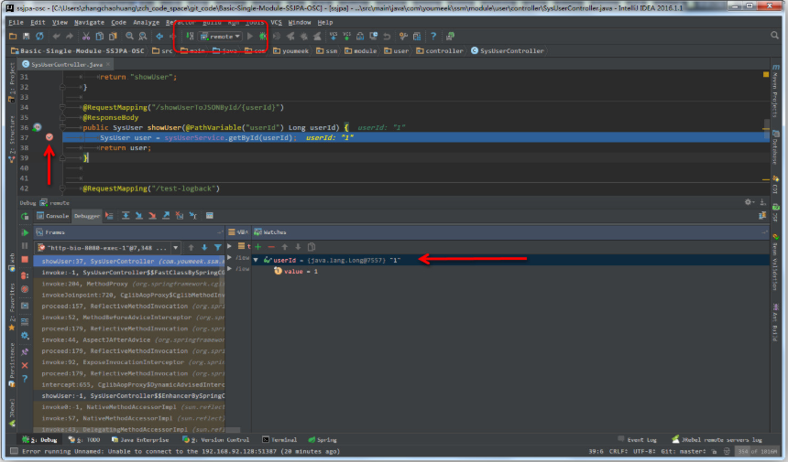
Task: Click the Force Step Into red arrow icon
Action: (152, 216)
